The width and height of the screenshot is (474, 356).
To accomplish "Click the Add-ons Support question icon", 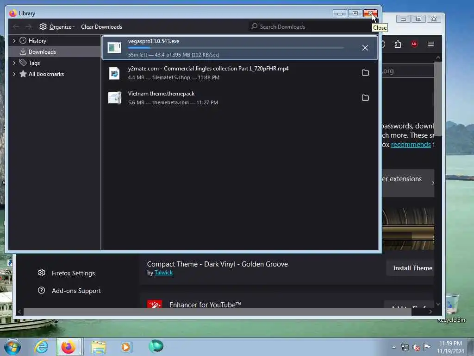I will click(41, 290).
